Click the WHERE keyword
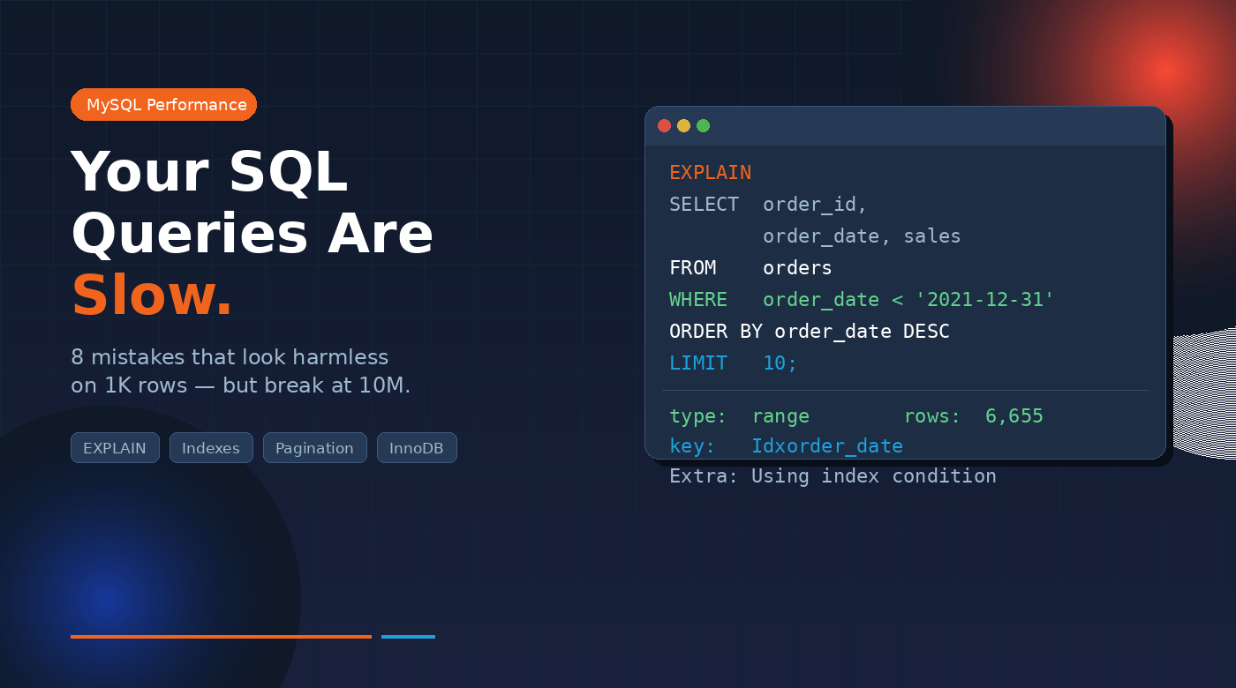The width and height of the screenshot is (1236, 688). point(698,300)
